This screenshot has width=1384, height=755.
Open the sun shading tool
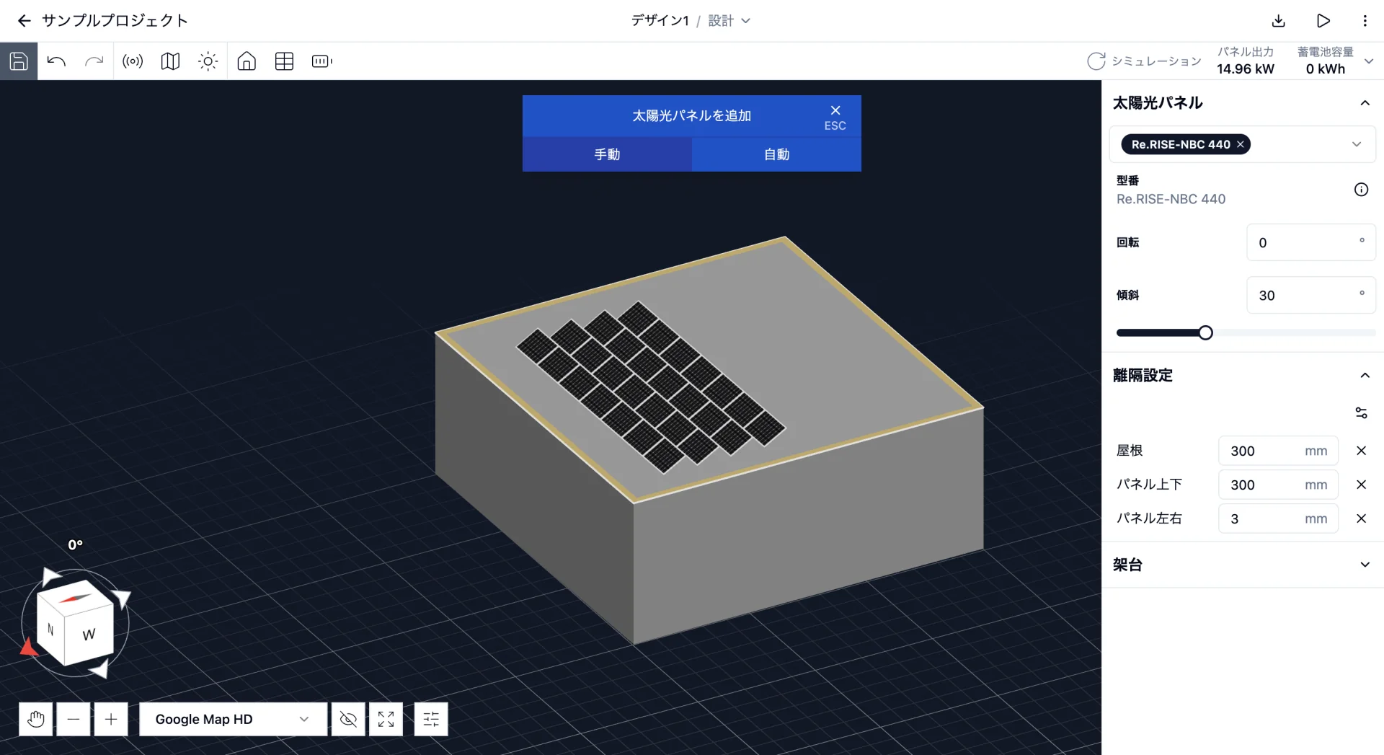208,61
